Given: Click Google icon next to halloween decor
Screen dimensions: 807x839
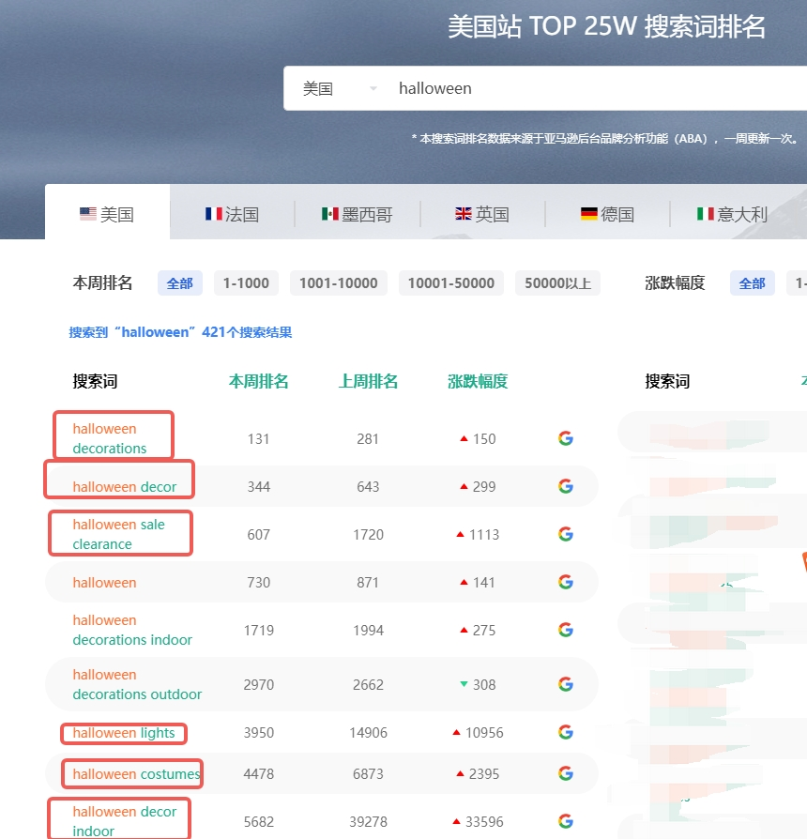Looking at the screenshot, I should (565, 486).
